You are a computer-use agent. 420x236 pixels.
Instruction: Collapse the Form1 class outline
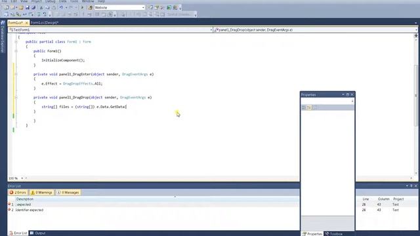coord(16,42)
